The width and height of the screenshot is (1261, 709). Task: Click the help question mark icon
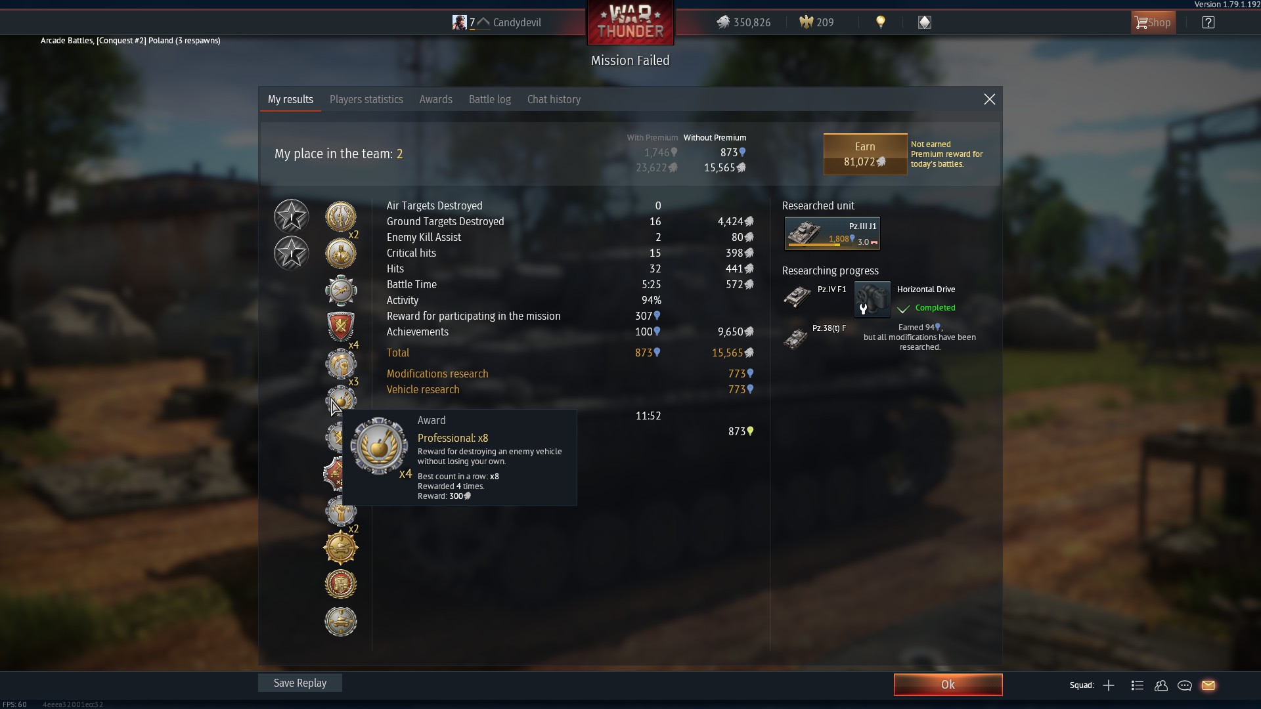[x=1208, y=22]
